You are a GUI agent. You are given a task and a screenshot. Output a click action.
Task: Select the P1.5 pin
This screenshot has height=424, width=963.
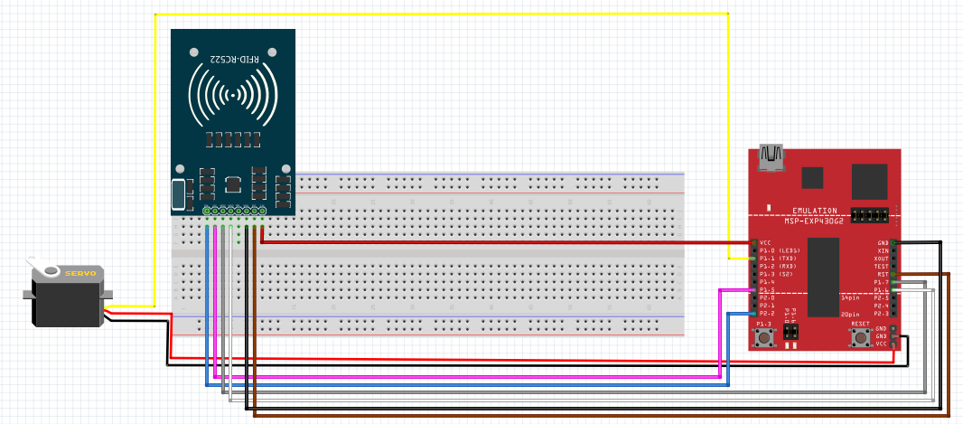click(x=753, y=290)
